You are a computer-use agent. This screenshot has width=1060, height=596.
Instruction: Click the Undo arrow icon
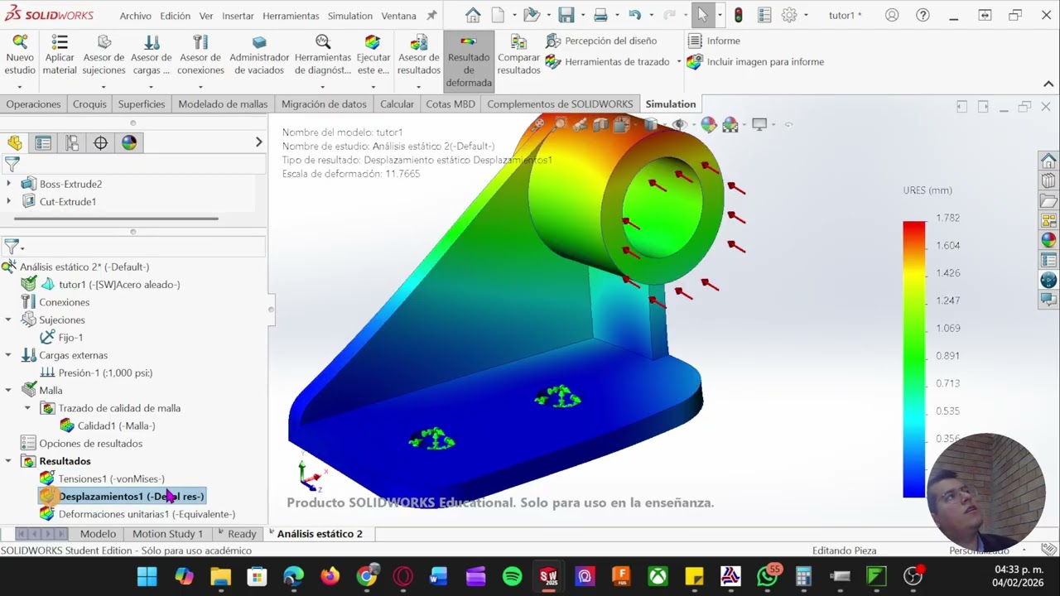click(x=635, y=15)
